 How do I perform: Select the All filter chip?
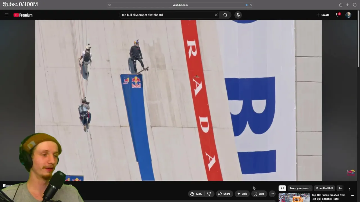tap(282, 188)
